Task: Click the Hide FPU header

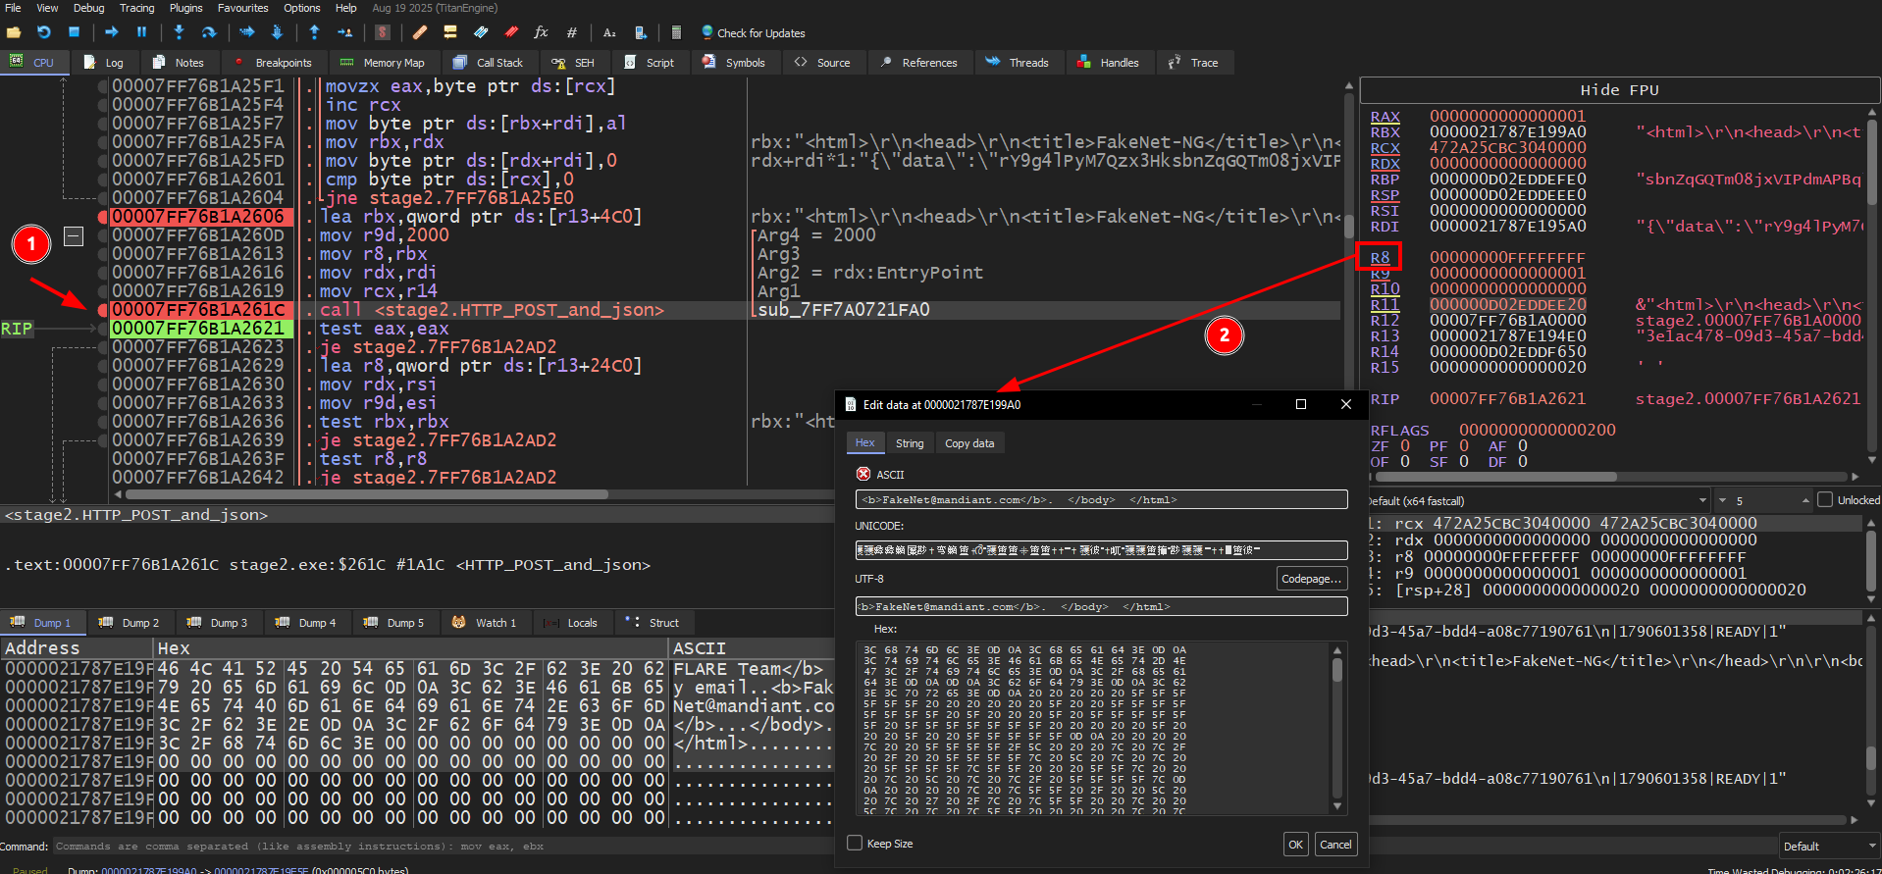Action: (x=1619, y=90)
